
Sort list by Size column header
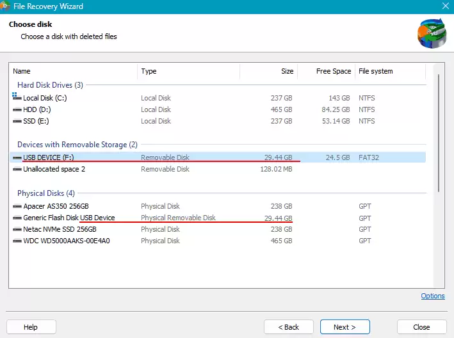[x=287, y=71]
